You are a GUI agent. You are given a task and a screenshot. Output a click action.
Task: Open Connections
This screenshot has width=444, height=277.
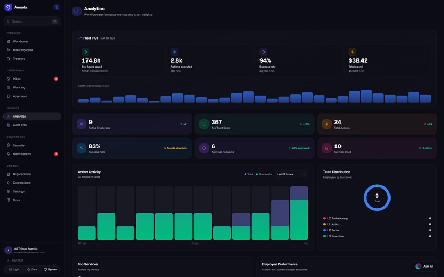33,183
